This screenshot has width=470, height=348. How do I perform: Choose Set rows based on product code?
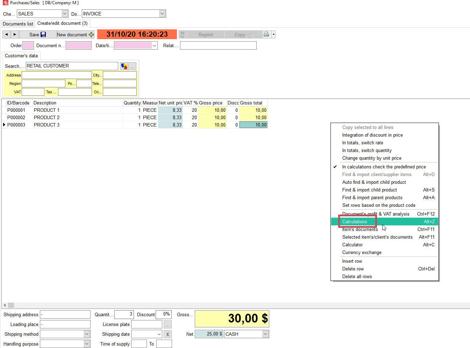385,205
